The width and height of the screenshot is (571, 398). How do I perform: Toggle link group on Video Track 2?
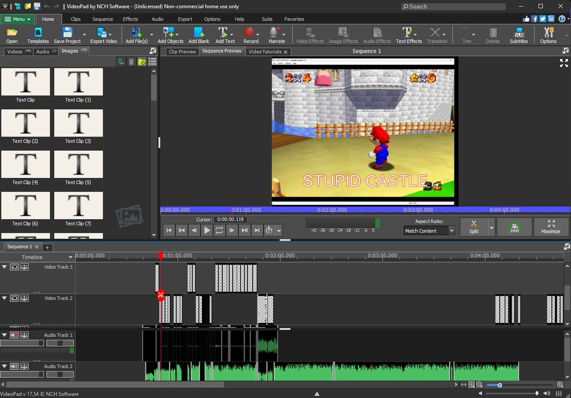(x=24, y=298)
